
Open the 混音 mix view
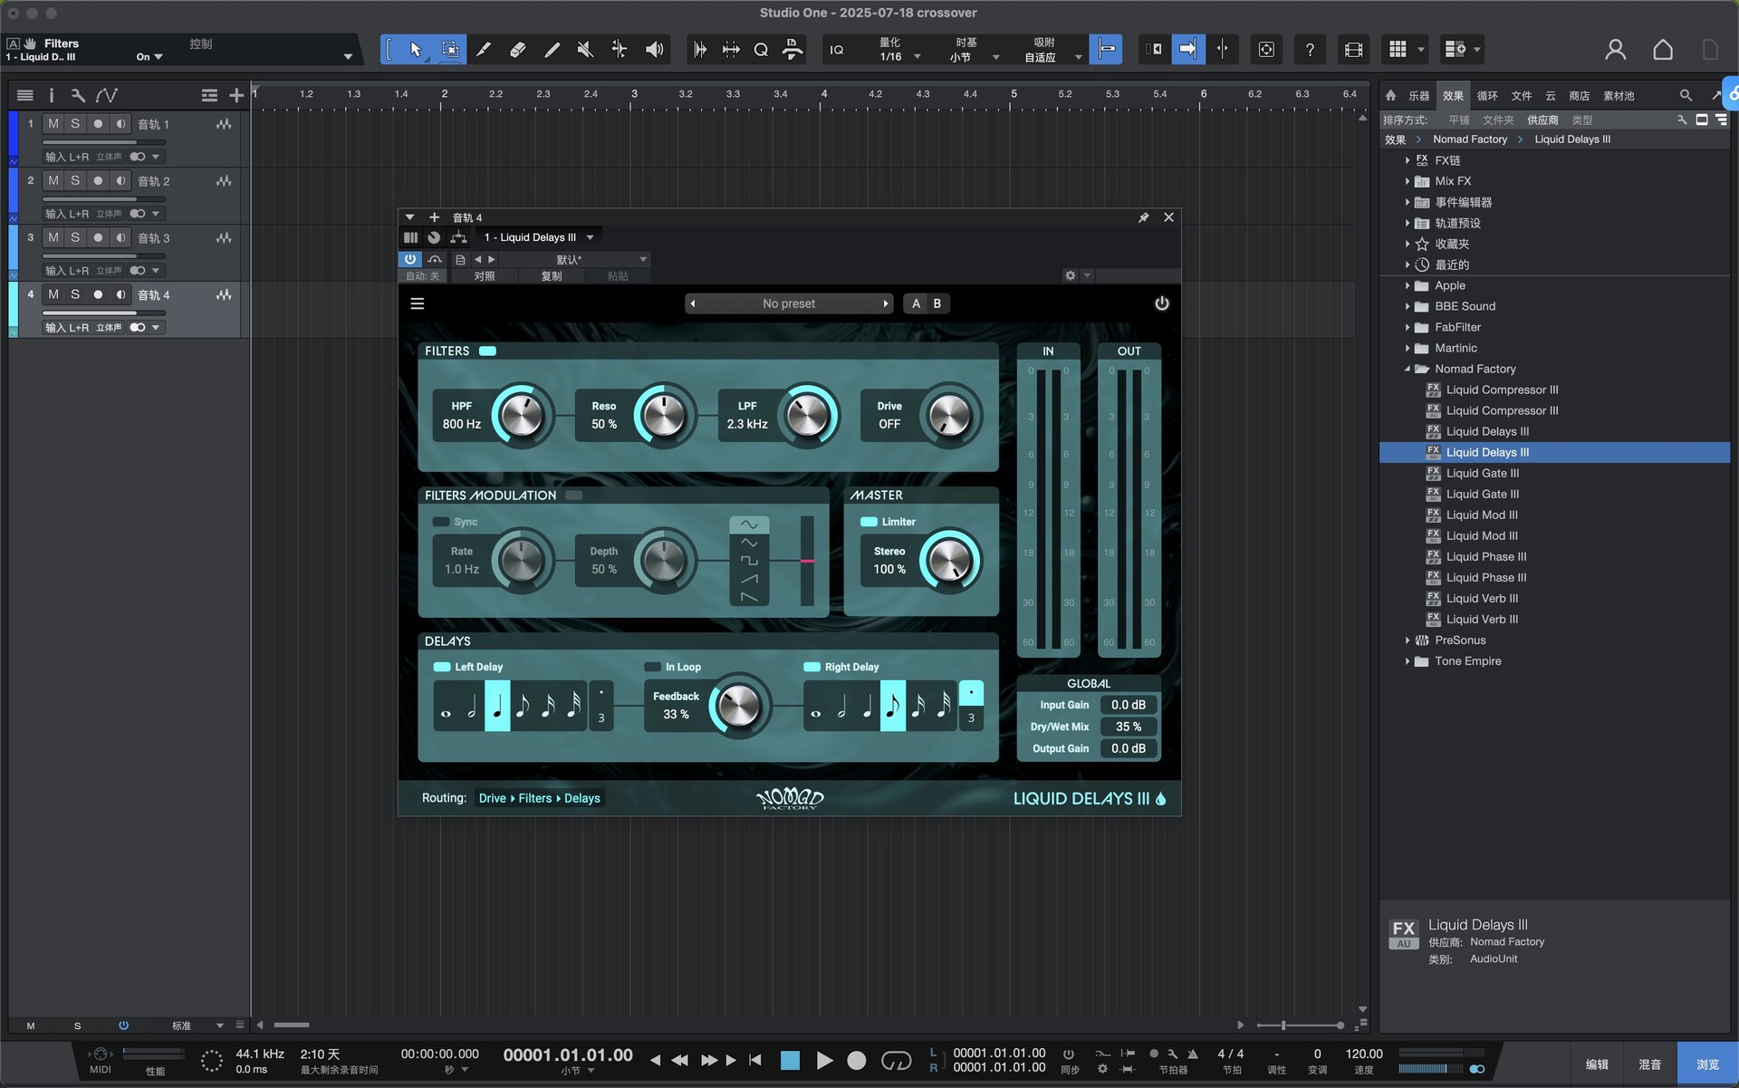click(1649, 1064)
